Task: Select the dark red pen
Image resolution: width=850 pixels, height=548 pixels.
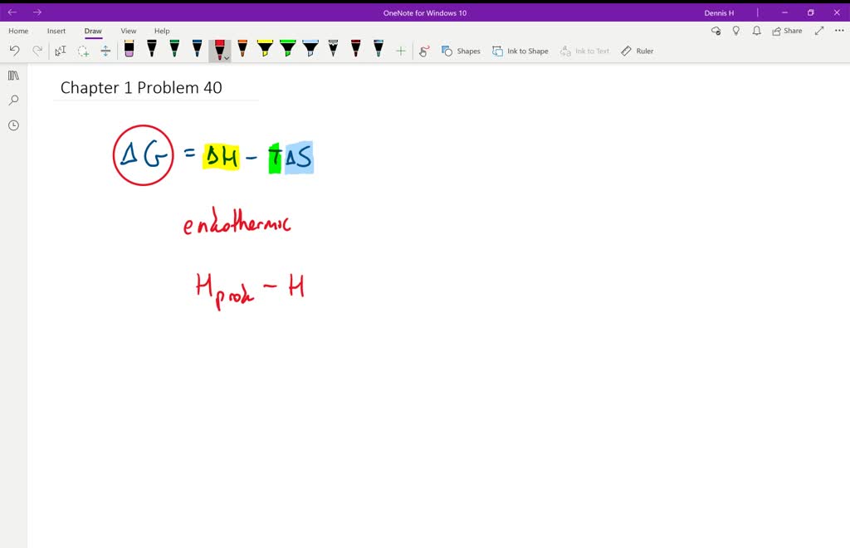Action: point(355,49)
